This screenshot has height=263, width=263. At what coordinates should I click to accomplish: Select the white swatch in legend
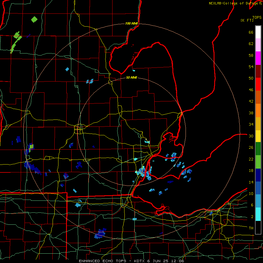(x=258, y=32)
